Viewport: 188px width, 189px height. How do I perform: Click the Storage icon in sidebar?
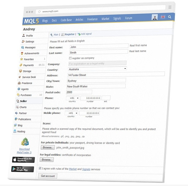(21, 71)
